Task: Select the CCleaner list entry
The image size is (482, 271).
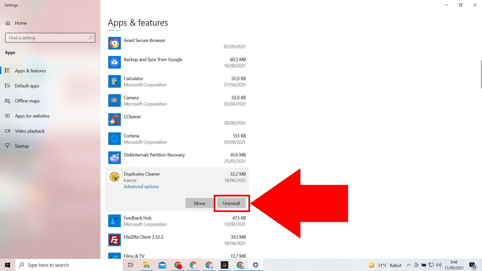Action: pos(177,120)
